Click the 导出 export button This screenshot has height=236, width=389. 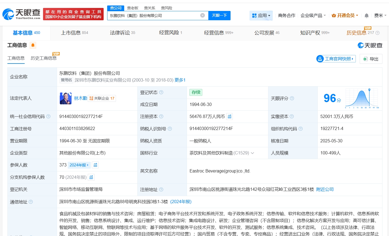click(371, 59)
